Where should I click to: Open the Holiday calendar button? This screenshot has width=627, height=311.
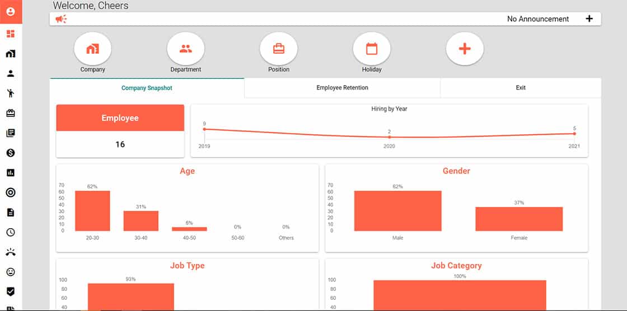point(372,49)
